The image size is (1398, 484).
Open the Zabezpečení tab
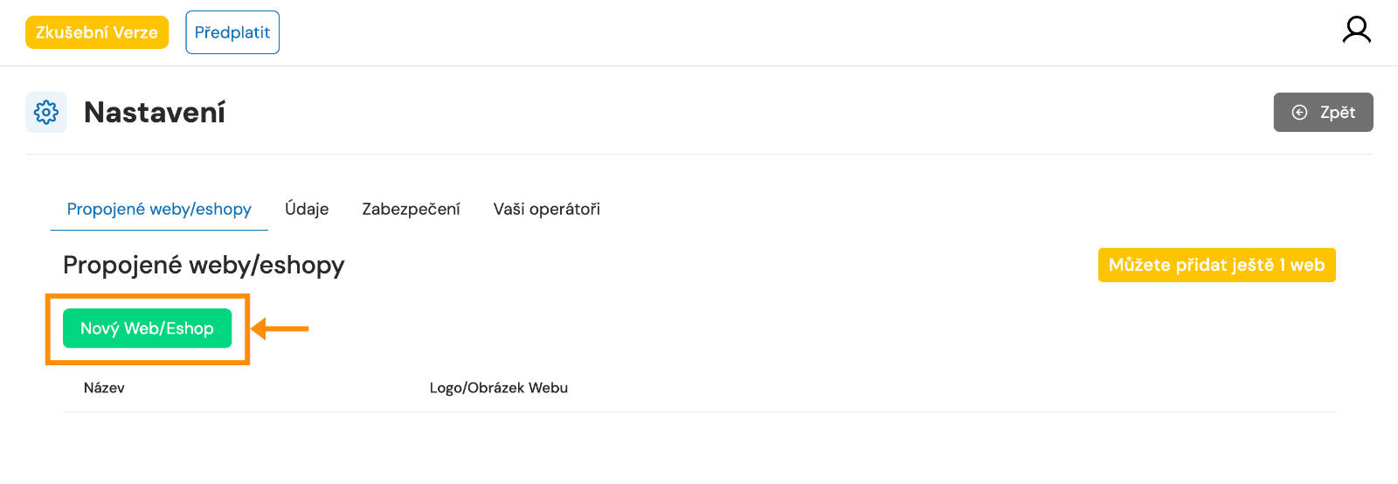(411, 210)
